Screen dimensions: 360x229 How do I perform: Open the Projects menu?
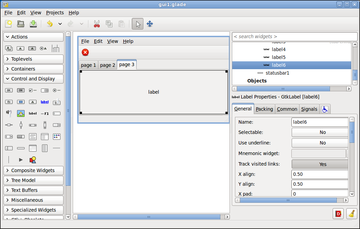pyautogui.click(x=55, y=13)
